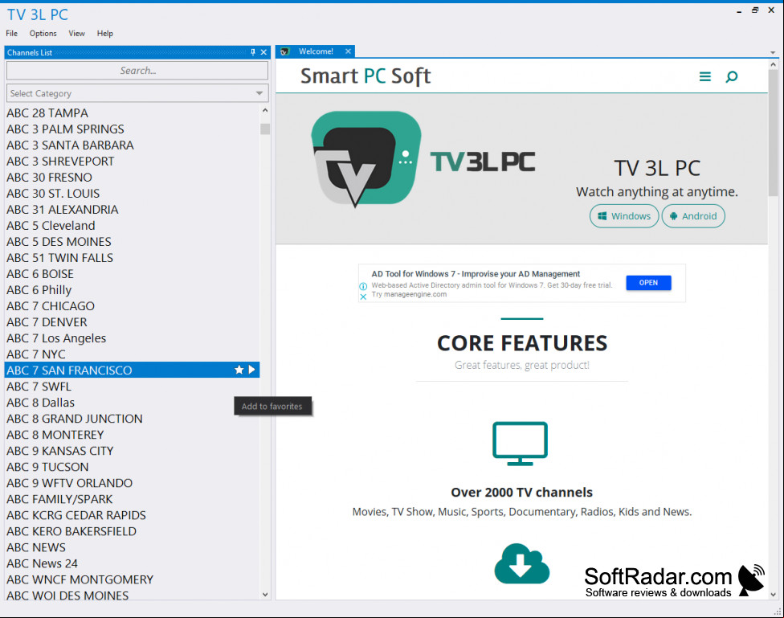The width and height of the screenshot is (784, 618).
Task: Select channel ABC 3 PALM SPRINGS
Action: (x=132, y=129)
